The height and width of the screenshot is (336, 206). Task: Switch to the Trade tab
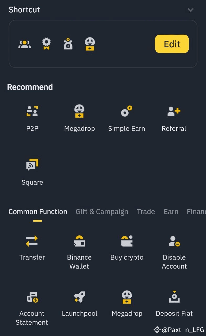[146, 212]
